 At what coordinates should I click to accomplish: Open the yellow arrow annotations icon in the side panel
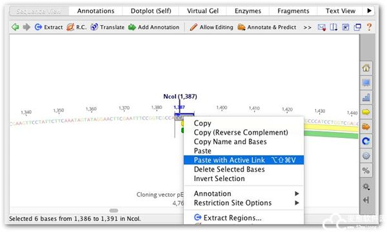(x=366, y=112)
